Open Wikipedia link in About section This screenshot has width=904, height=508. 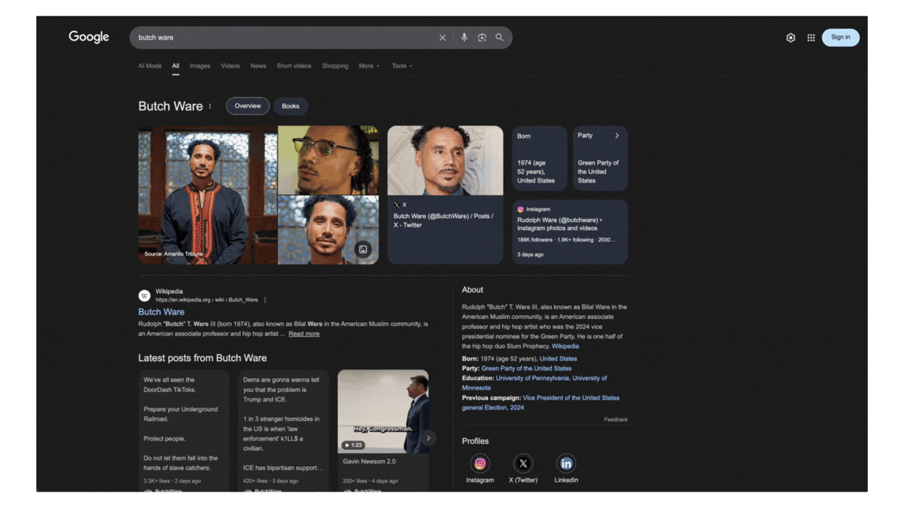[x=565, y=347]
